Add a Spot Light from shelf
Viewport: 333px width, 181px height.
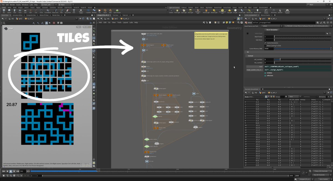click(x=184, y=11)
